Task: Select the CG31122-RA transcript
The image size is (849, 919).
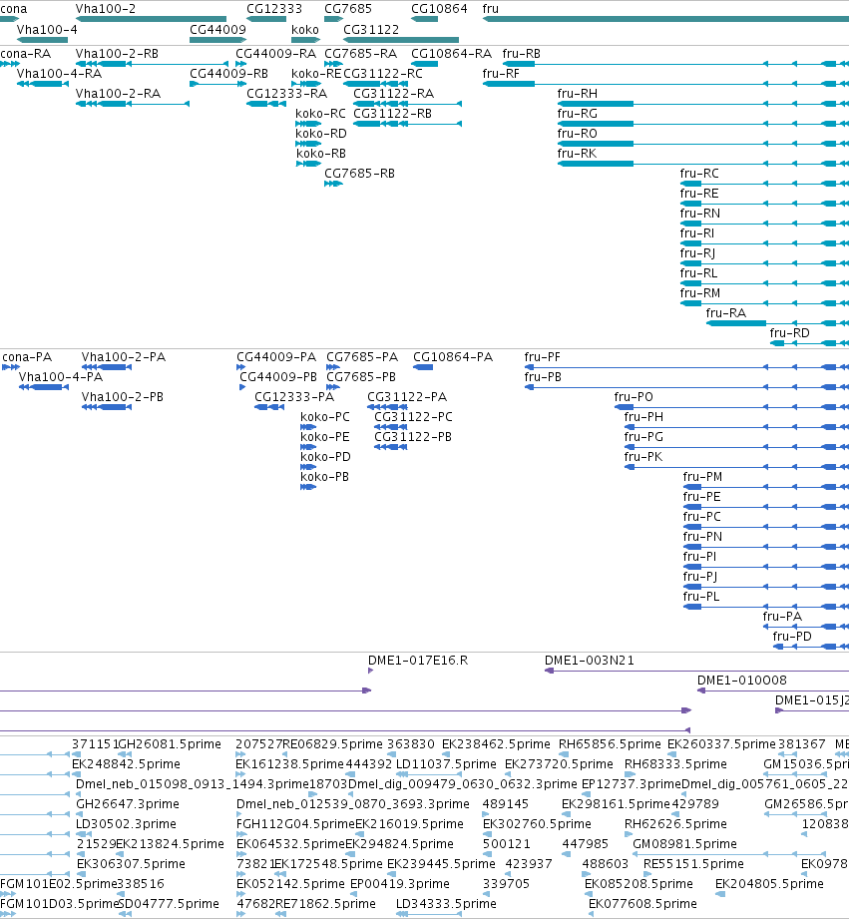Action: pos(408,104)
